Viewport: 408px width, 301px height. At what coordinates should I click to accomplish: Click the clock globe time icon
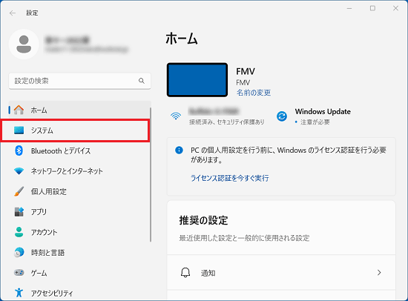19,252
